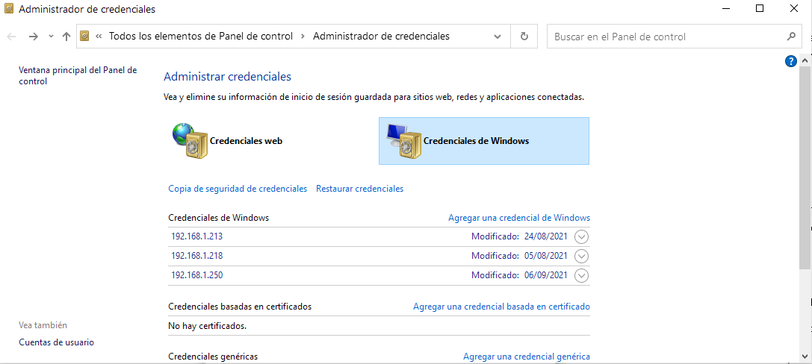Maximize the Credential Manager window
Screen dimensions: 812x364
coord(760,8)
